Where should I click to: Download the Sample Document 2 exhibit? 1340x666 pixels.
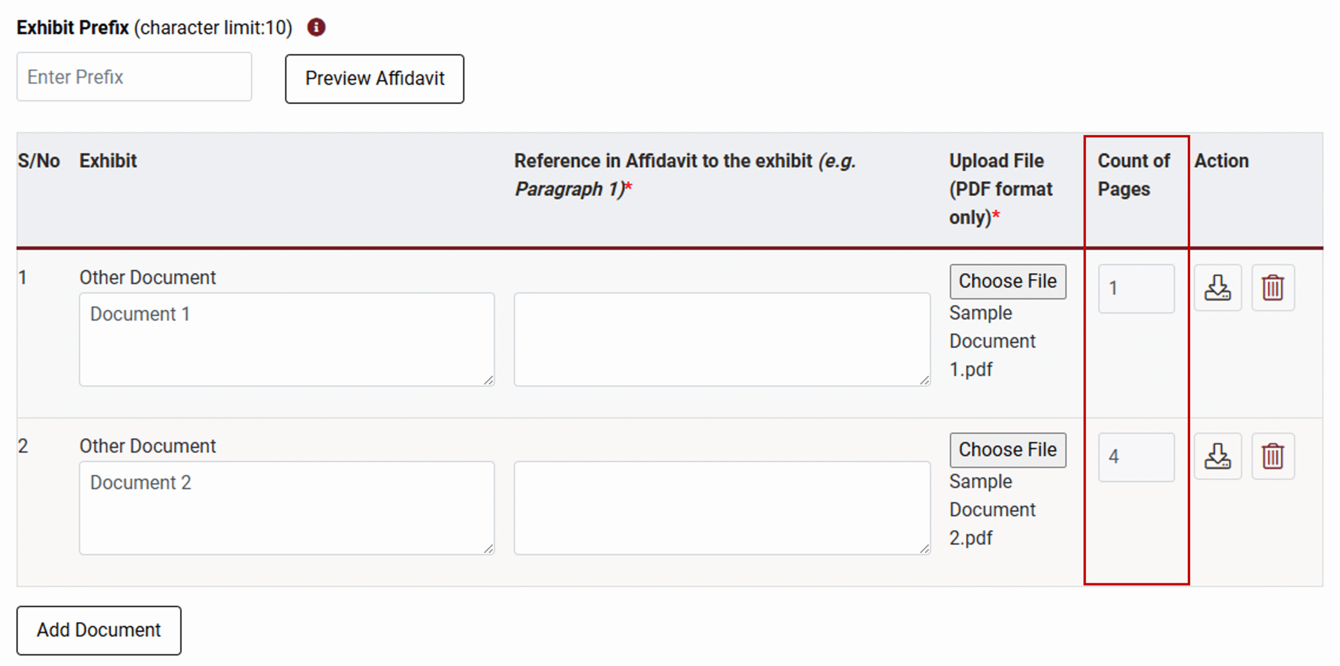(1218, 456)
